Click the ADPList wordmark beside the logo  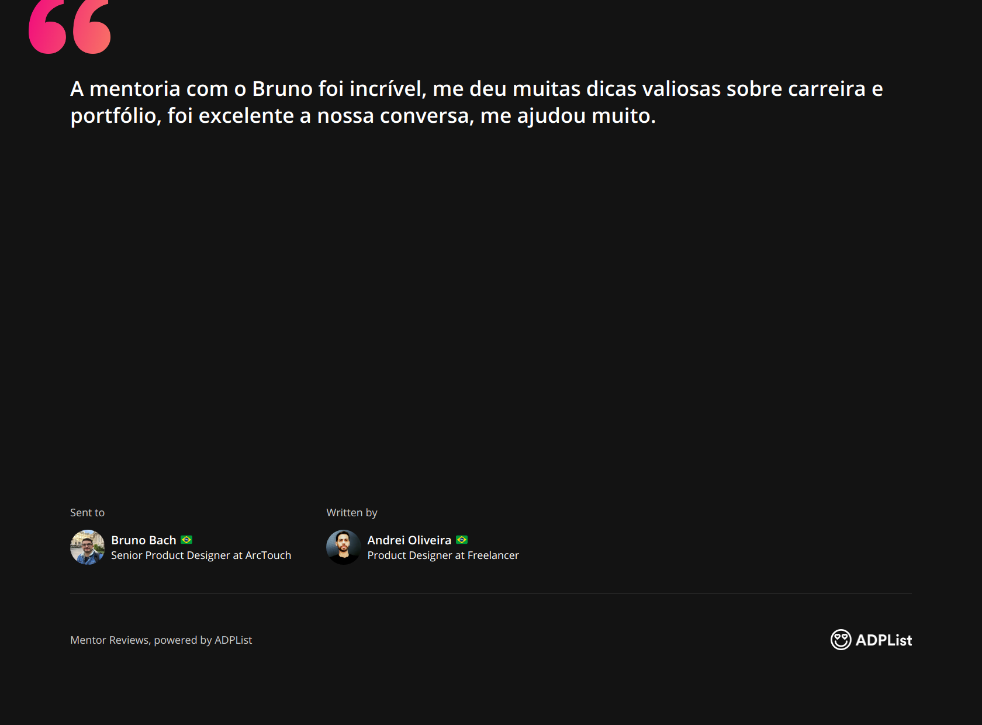[884, 640]
